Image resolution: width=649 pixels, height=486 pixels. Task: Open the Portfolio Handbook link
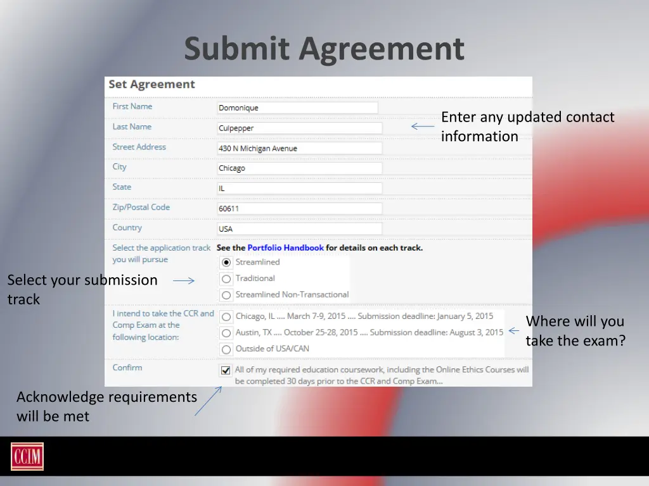point(286,248)
